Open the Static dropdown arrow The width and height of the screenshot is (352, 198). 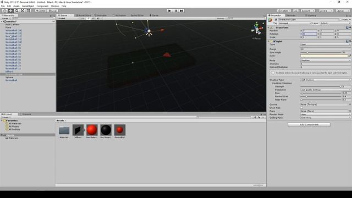click(350, 20)
